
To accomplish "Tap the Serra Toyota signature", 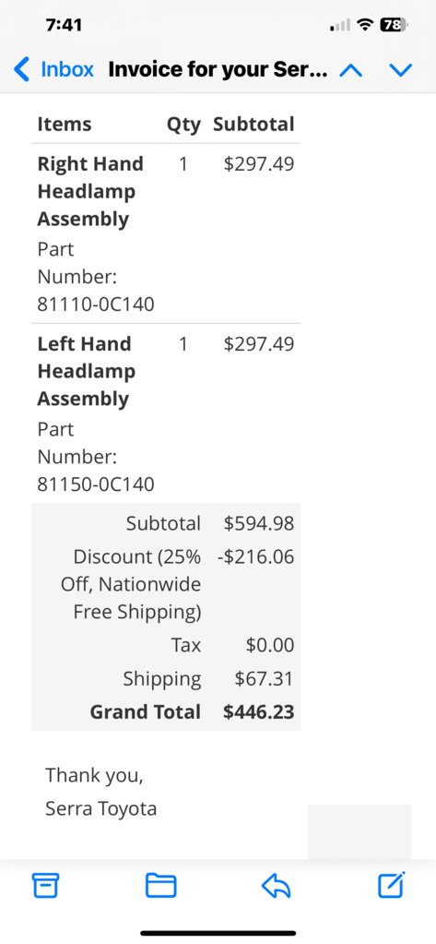I will coord(101,808).
